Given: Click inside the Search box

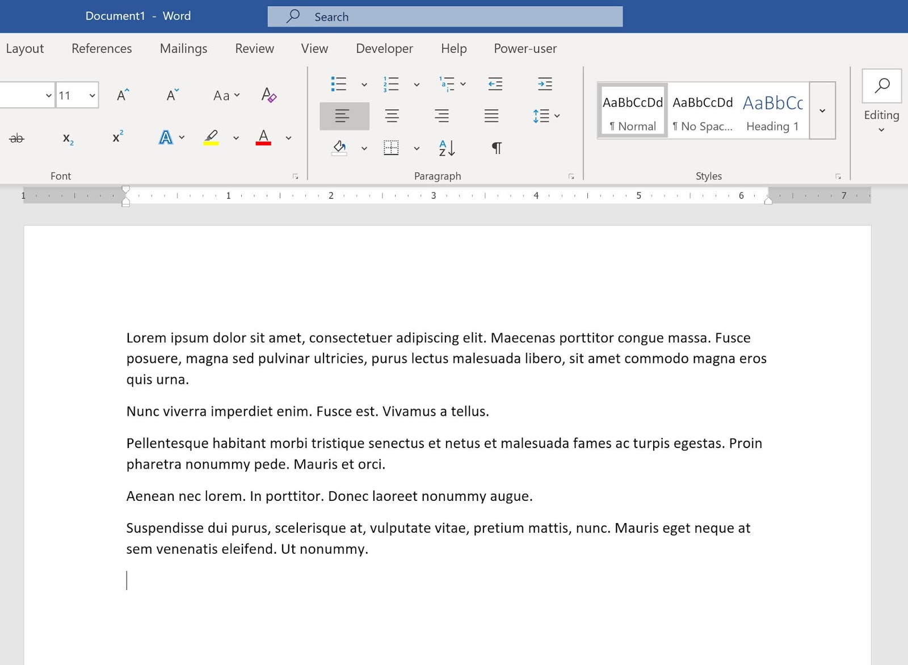Looking at the screenshot, I should [445, 16].
